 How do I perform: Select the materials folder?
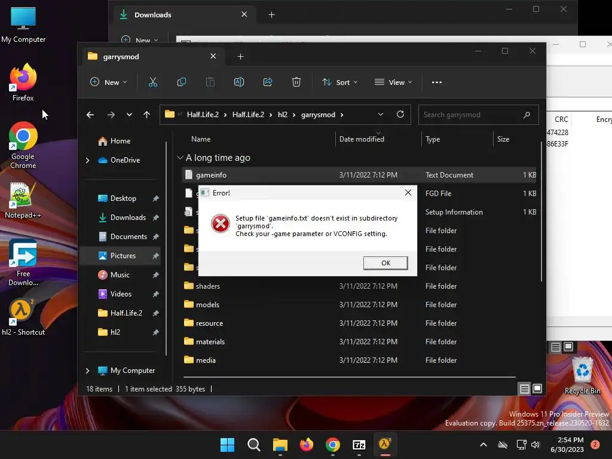pos(359,341)
